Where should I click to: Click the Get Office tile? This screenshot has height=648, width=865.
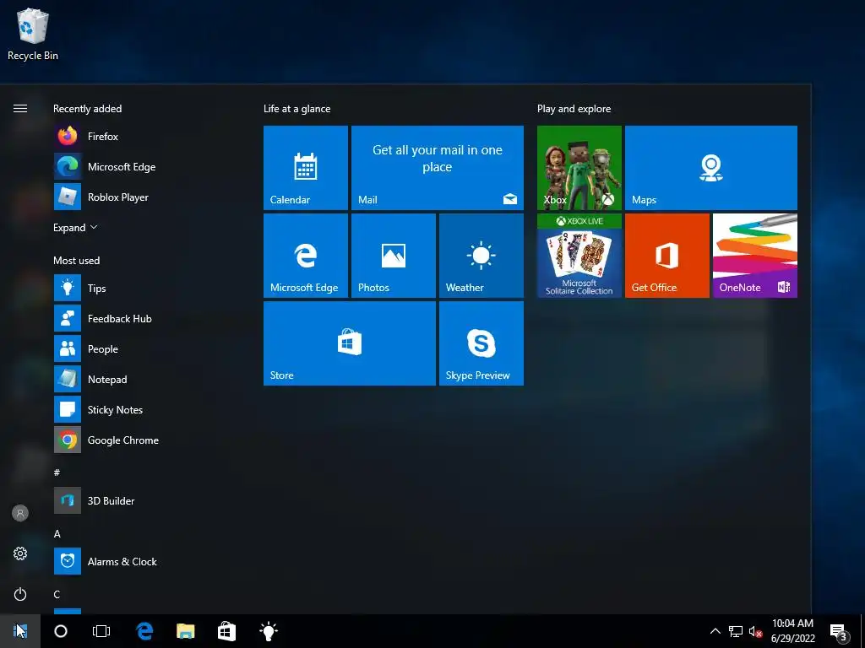coord(667,256)
